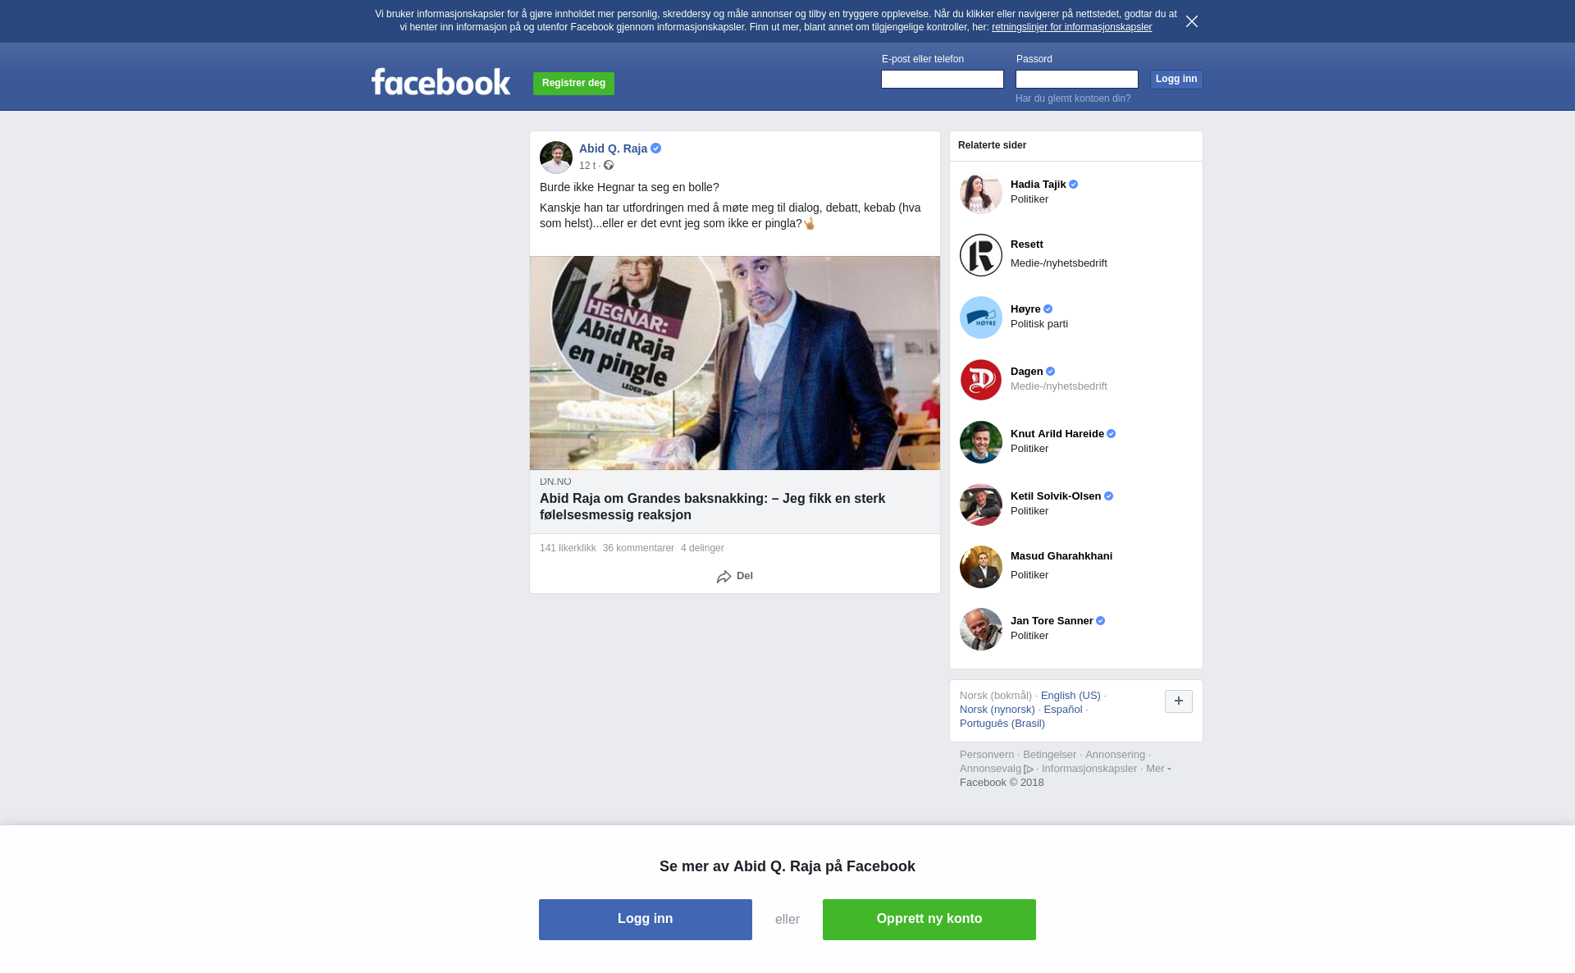This screenshot has height=973, width=1575.
Task: Open Høyre page name
Action: tap(1025, 309)
